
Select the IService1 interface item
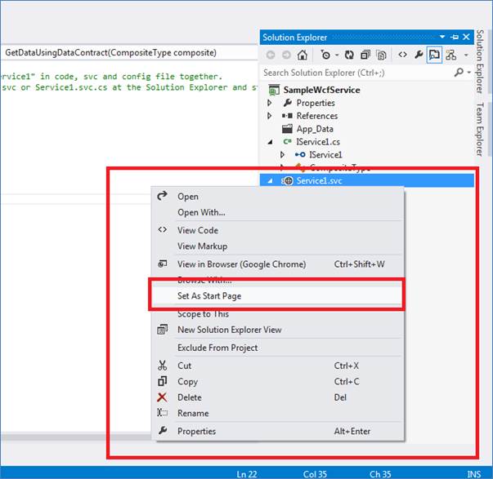tap(325, 155)
